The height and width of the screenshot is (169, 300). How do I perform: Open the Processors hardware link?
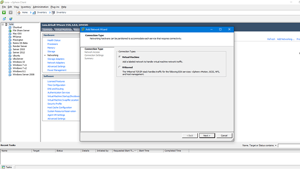pos(53,44)
